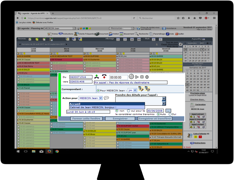Tick the Monday 12:30 midi slot checkbox
The height and width of the screenshot is (180, 234).
[18, 93]
